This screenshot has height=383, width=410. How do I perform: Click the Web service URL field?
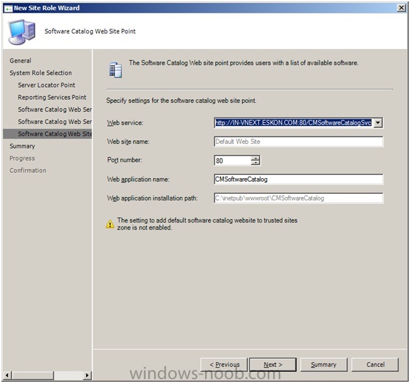(x=293, y=123)
